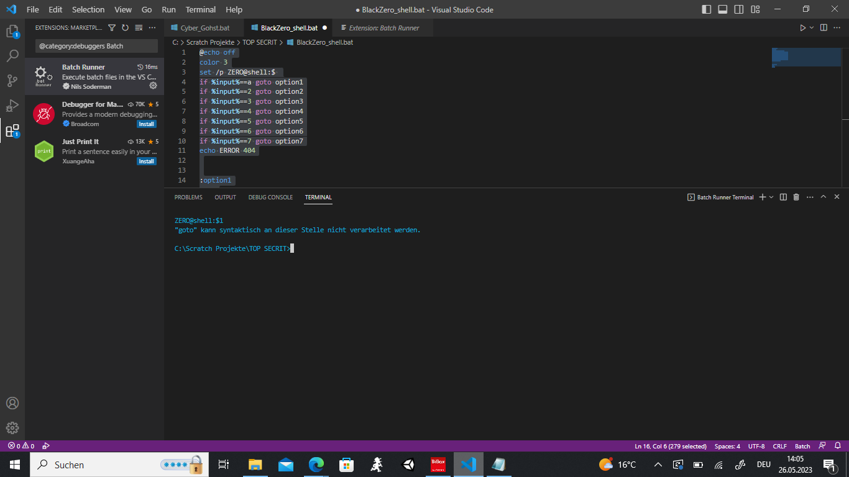Click the Just Print It Install button
Image resolution: width=849 pixels, height=477 pixels.
coord(146,161)
